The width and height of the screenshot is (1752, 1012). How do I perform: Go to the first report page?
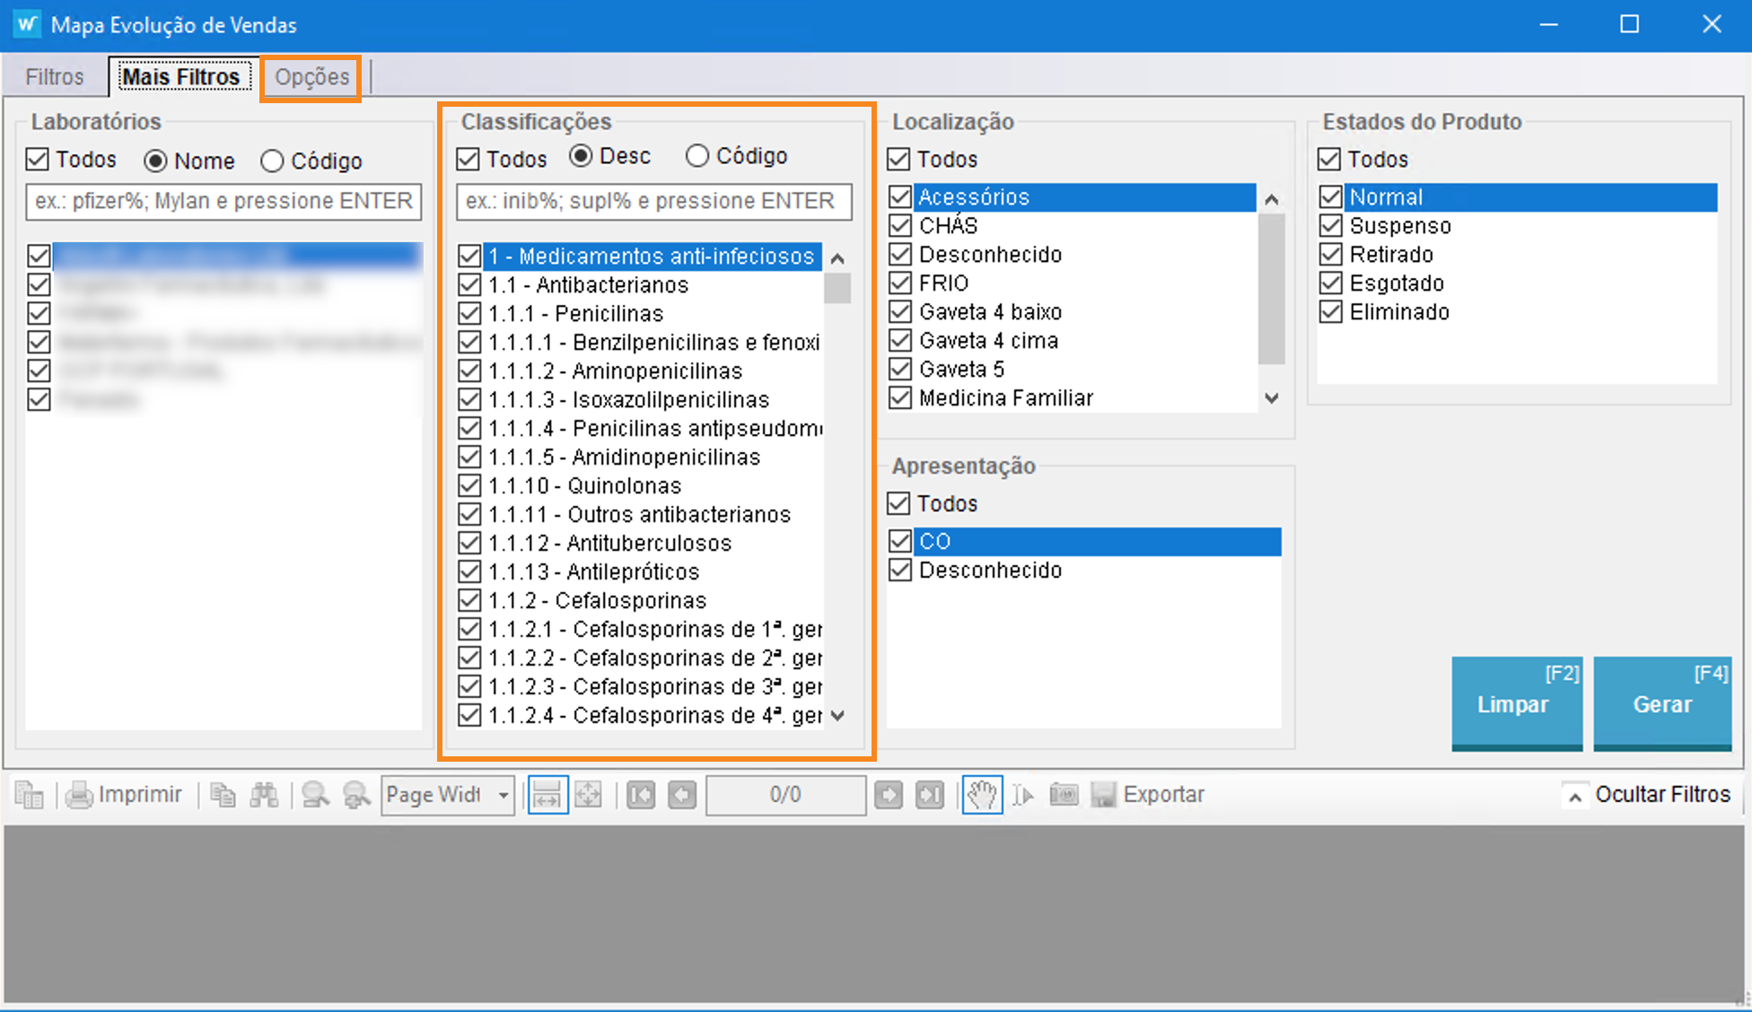[x=641, y=795]
